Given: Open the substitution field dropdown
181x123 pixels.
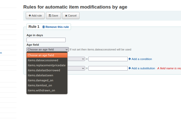Looking at the screenshot, I should (76, 68).
